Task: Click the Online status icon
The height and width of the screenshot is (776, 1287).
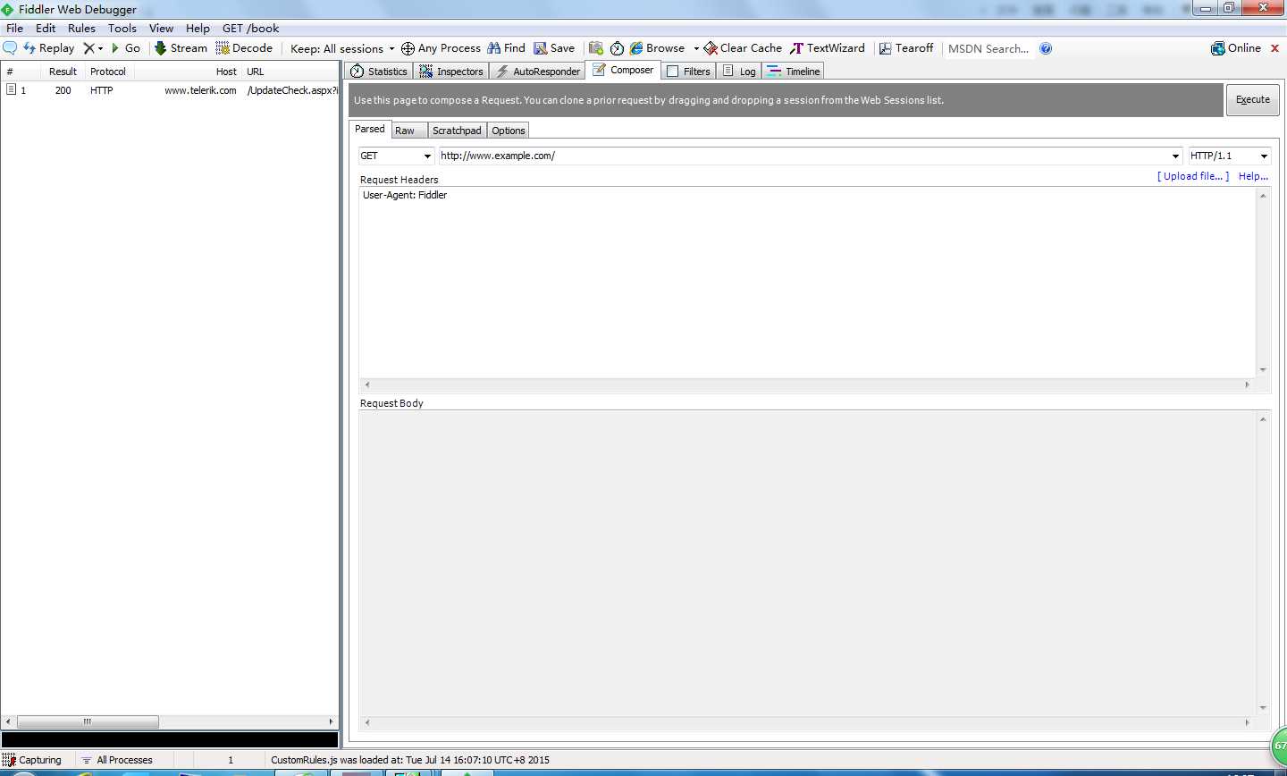Action: point(1217,48)
